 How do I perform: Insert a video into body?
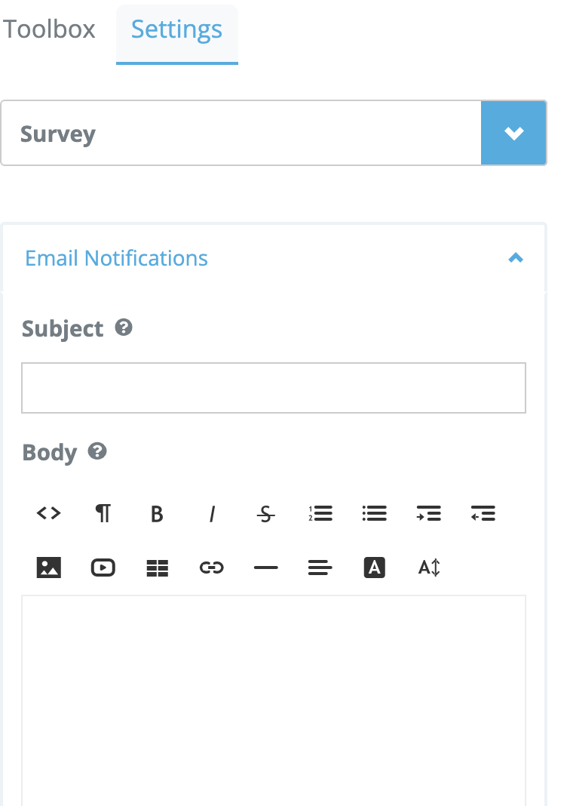coord(103,568)
